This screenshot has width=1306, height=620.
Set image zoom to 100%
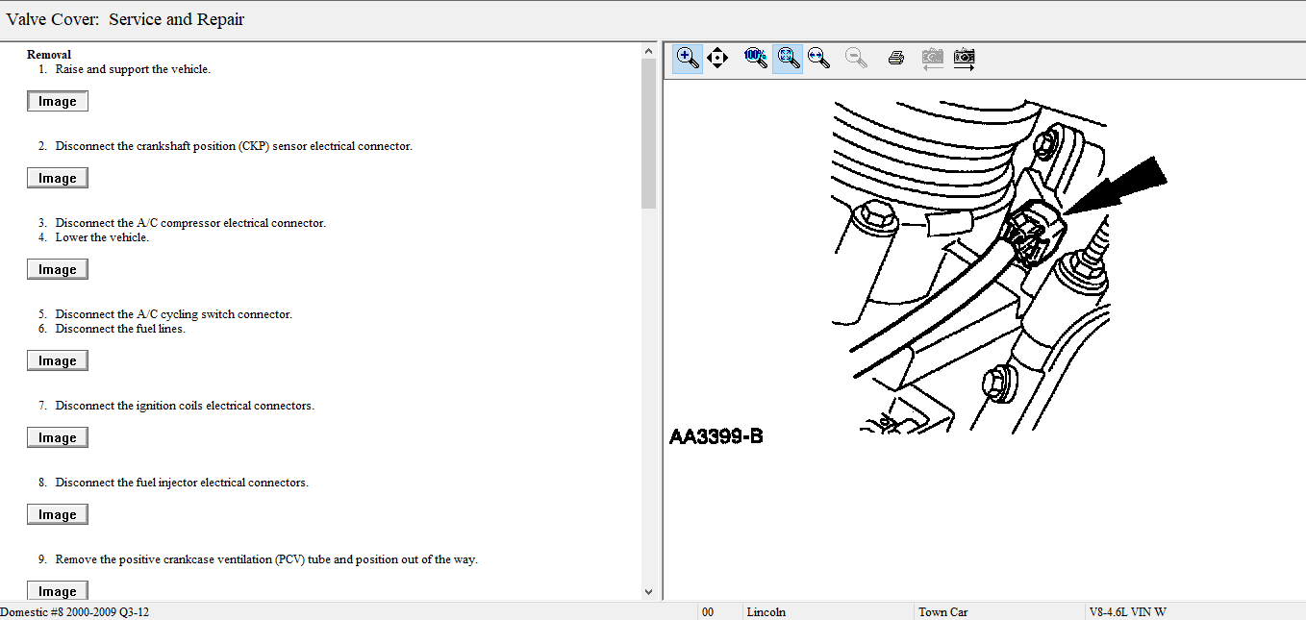(755, 58)
